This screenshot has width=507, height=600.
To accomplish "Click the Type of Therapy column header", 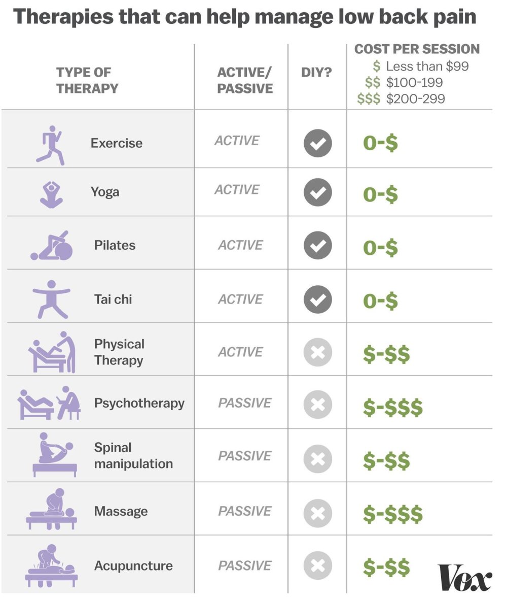I will pyautogui.click(x=87, y=80).
